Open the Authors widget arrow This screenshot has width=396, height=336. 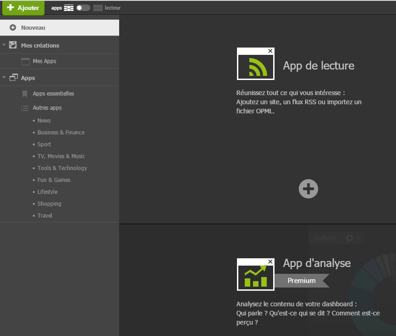(x=358, y=238)
